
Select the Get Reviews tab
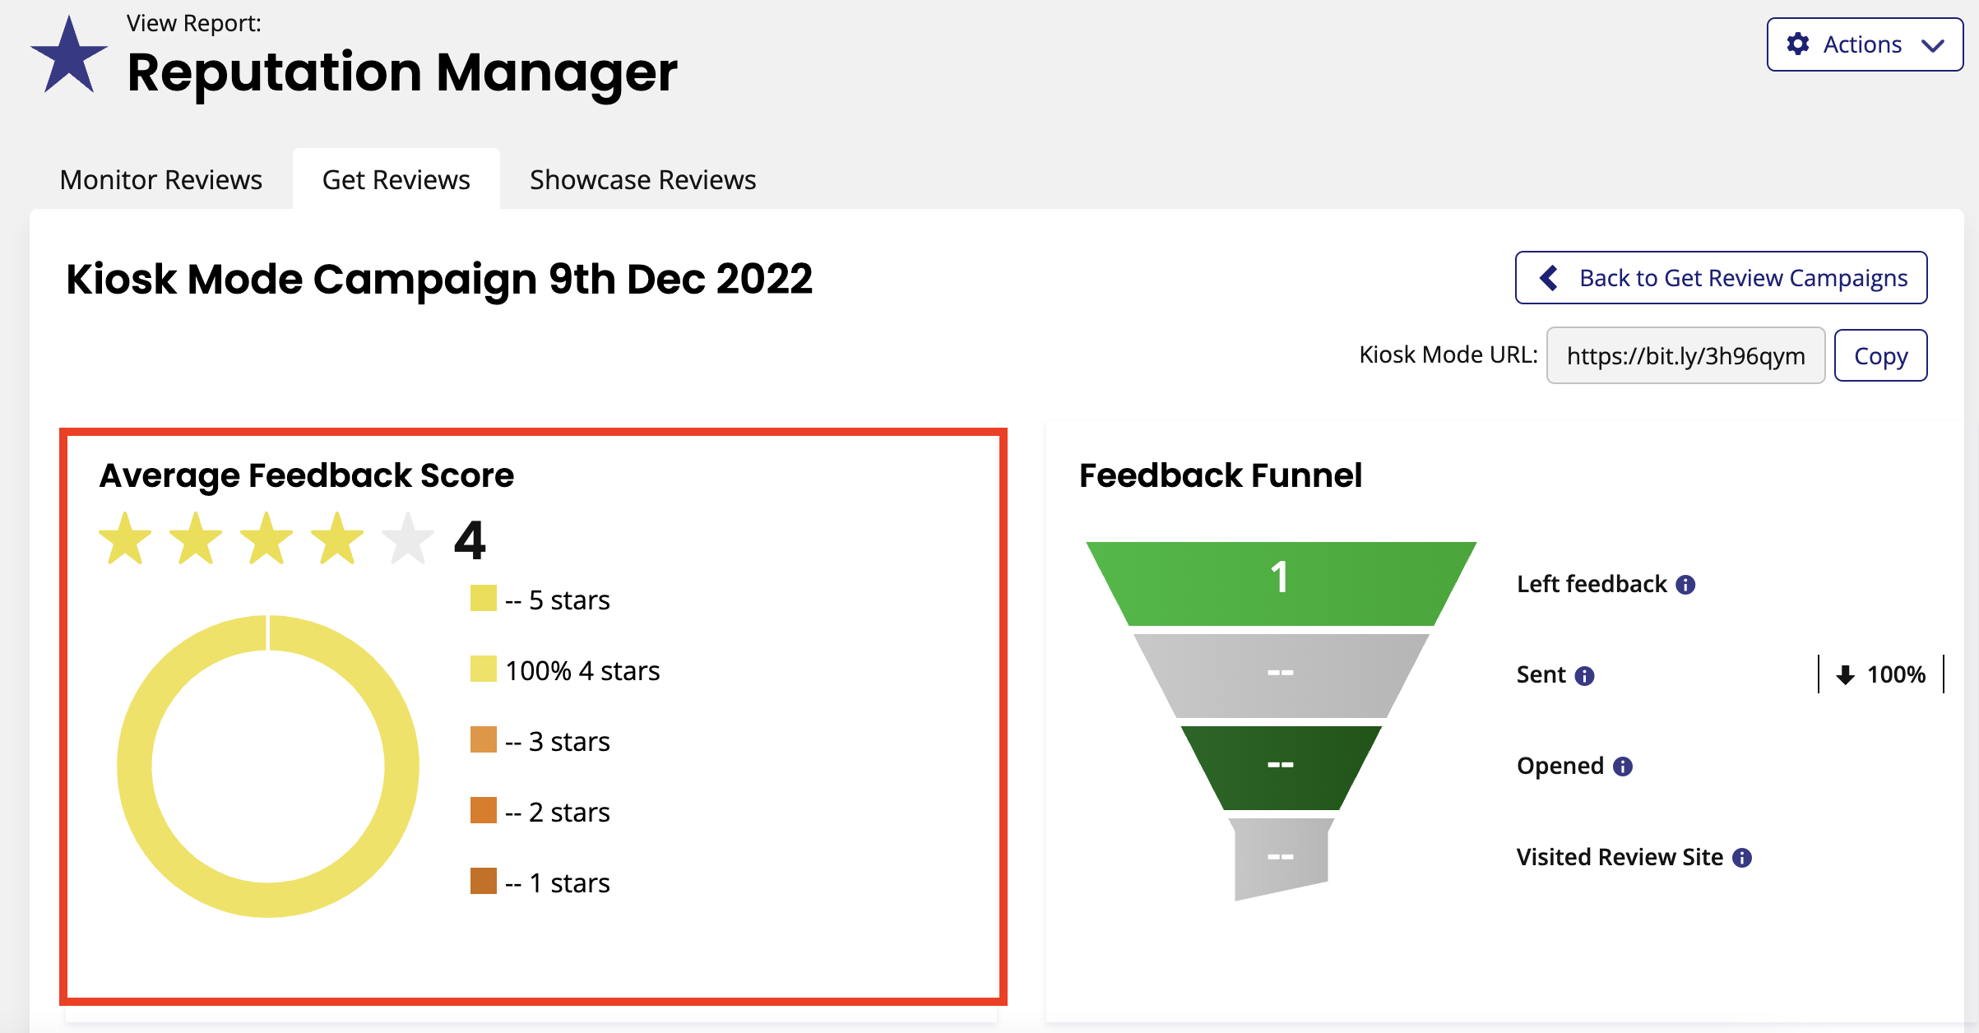coord(396,179)
